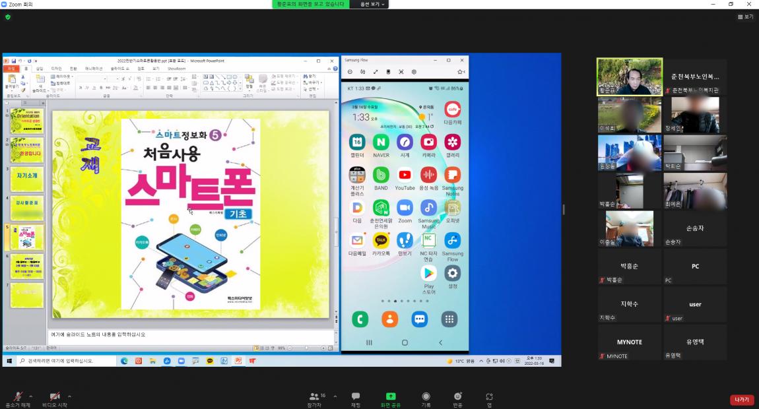Viewport: 759px width, 409px height.
Task: Open Daum Cafe app on phone screen
Action: (452, 113)
